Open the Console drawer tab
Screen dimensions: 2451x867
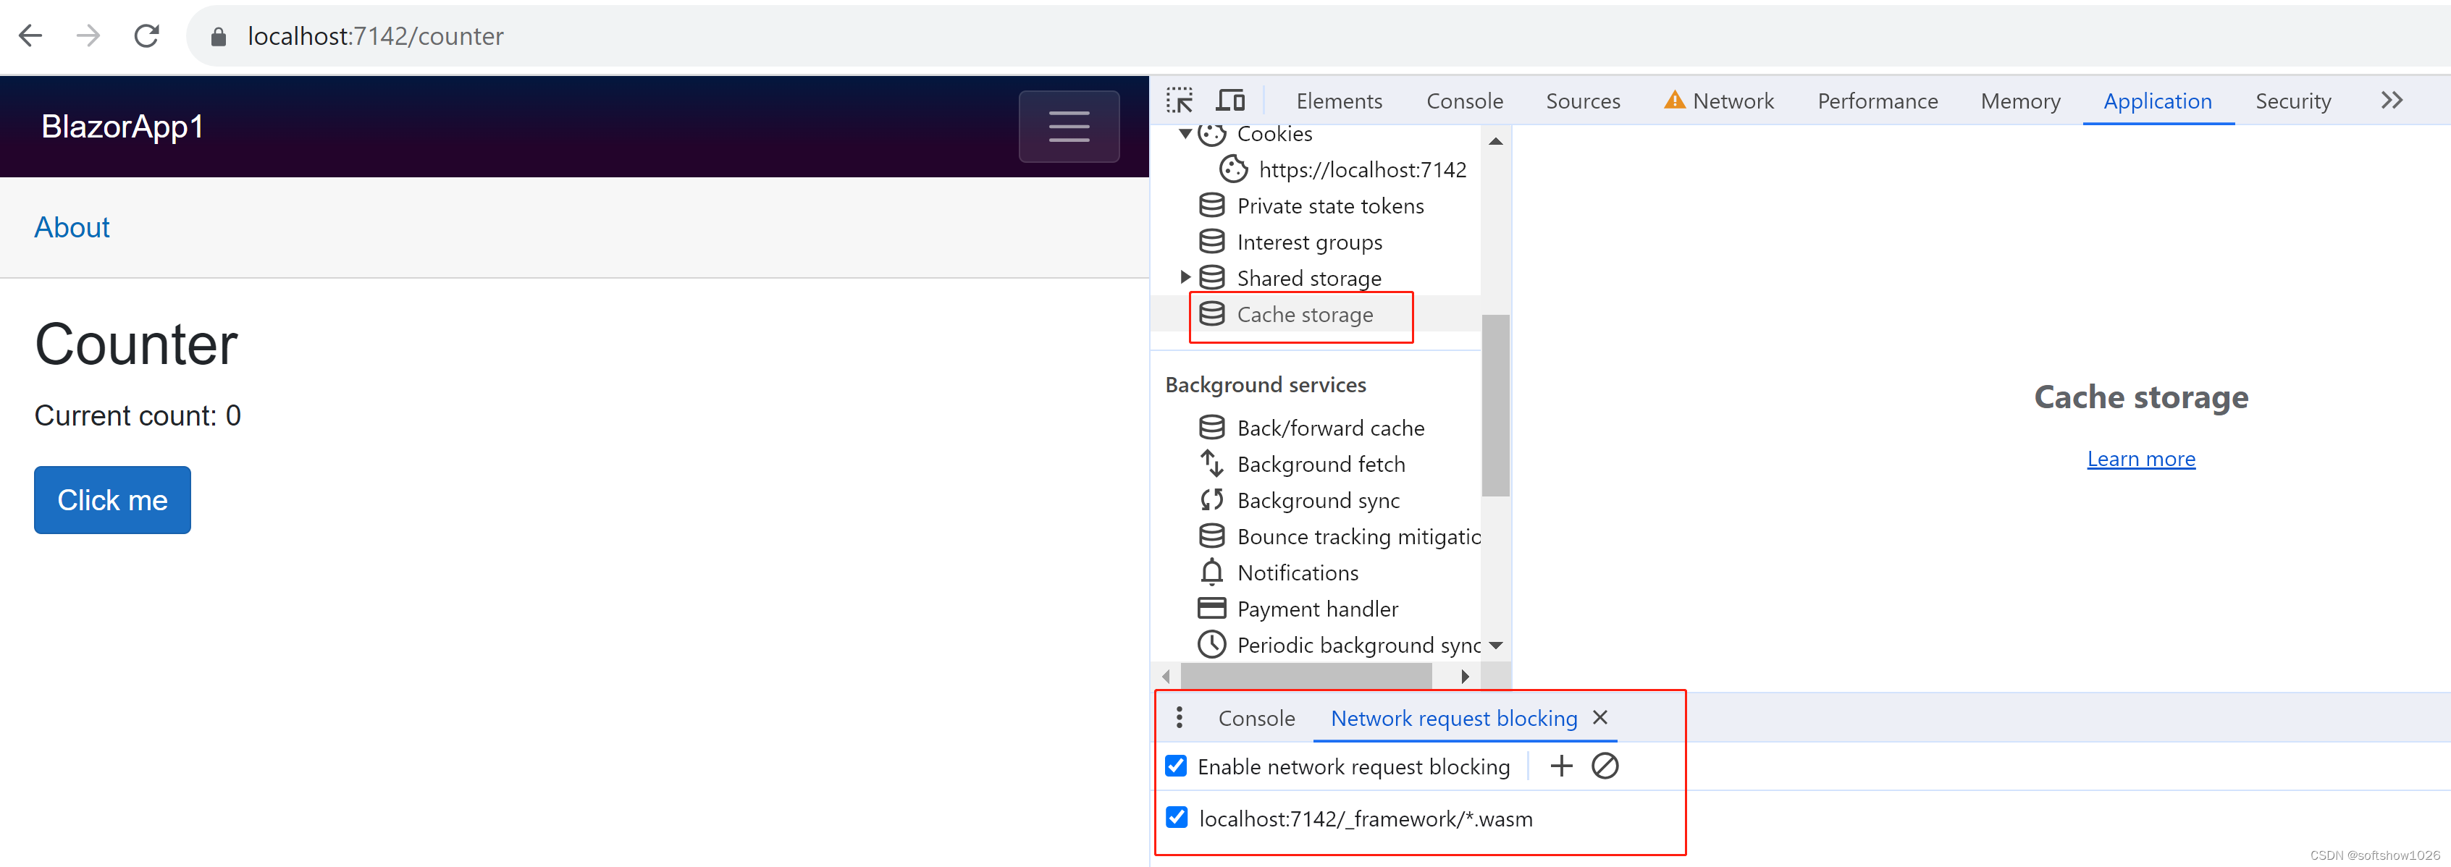(x=1256, y=719)
